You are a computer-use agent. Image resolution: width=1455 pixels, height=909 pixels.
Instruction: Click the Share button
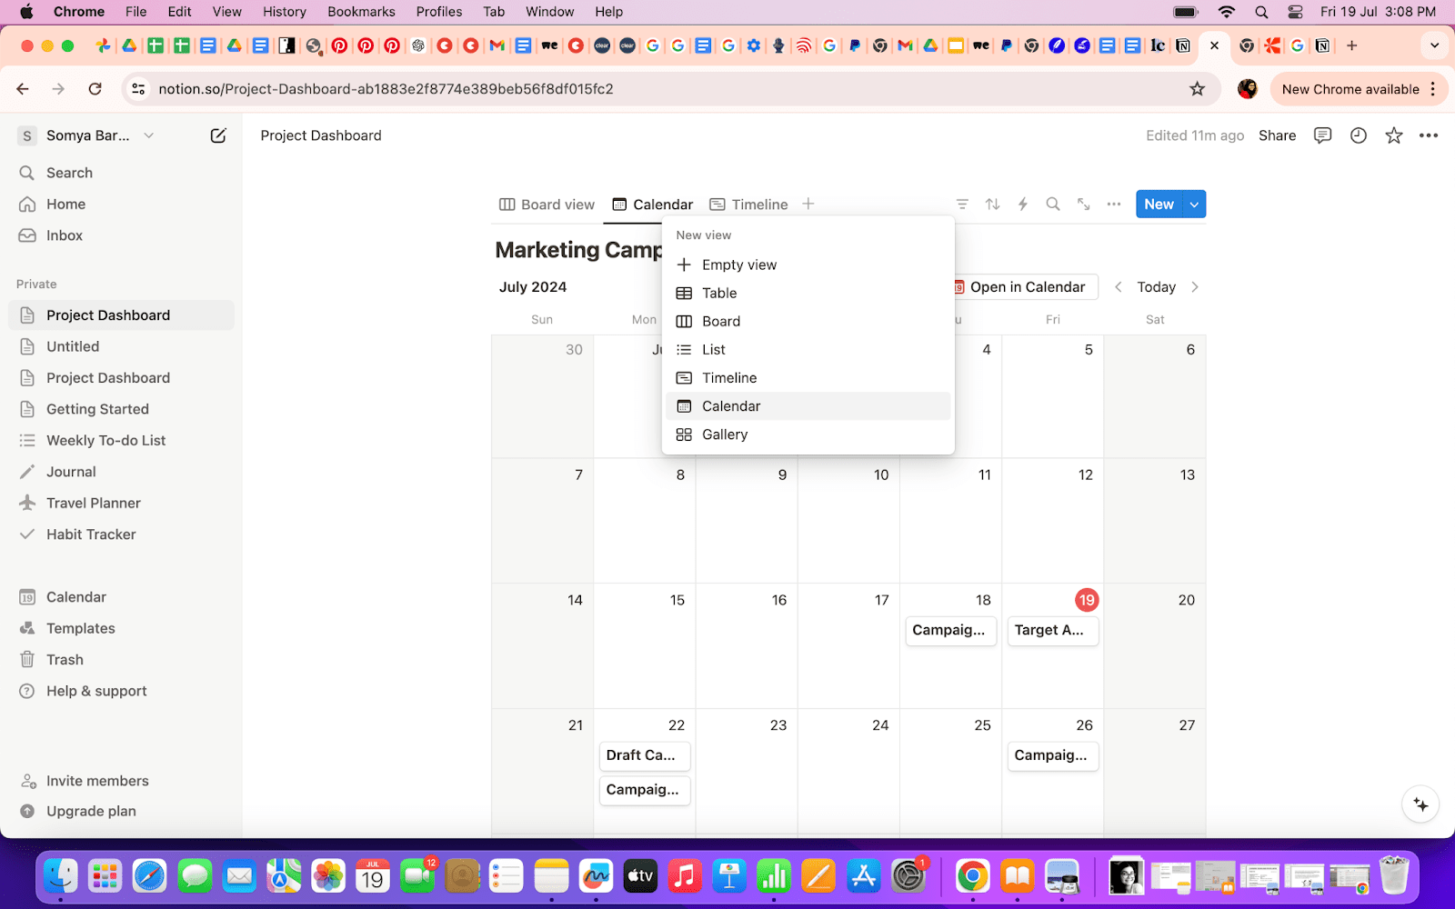pos(1277,135)
